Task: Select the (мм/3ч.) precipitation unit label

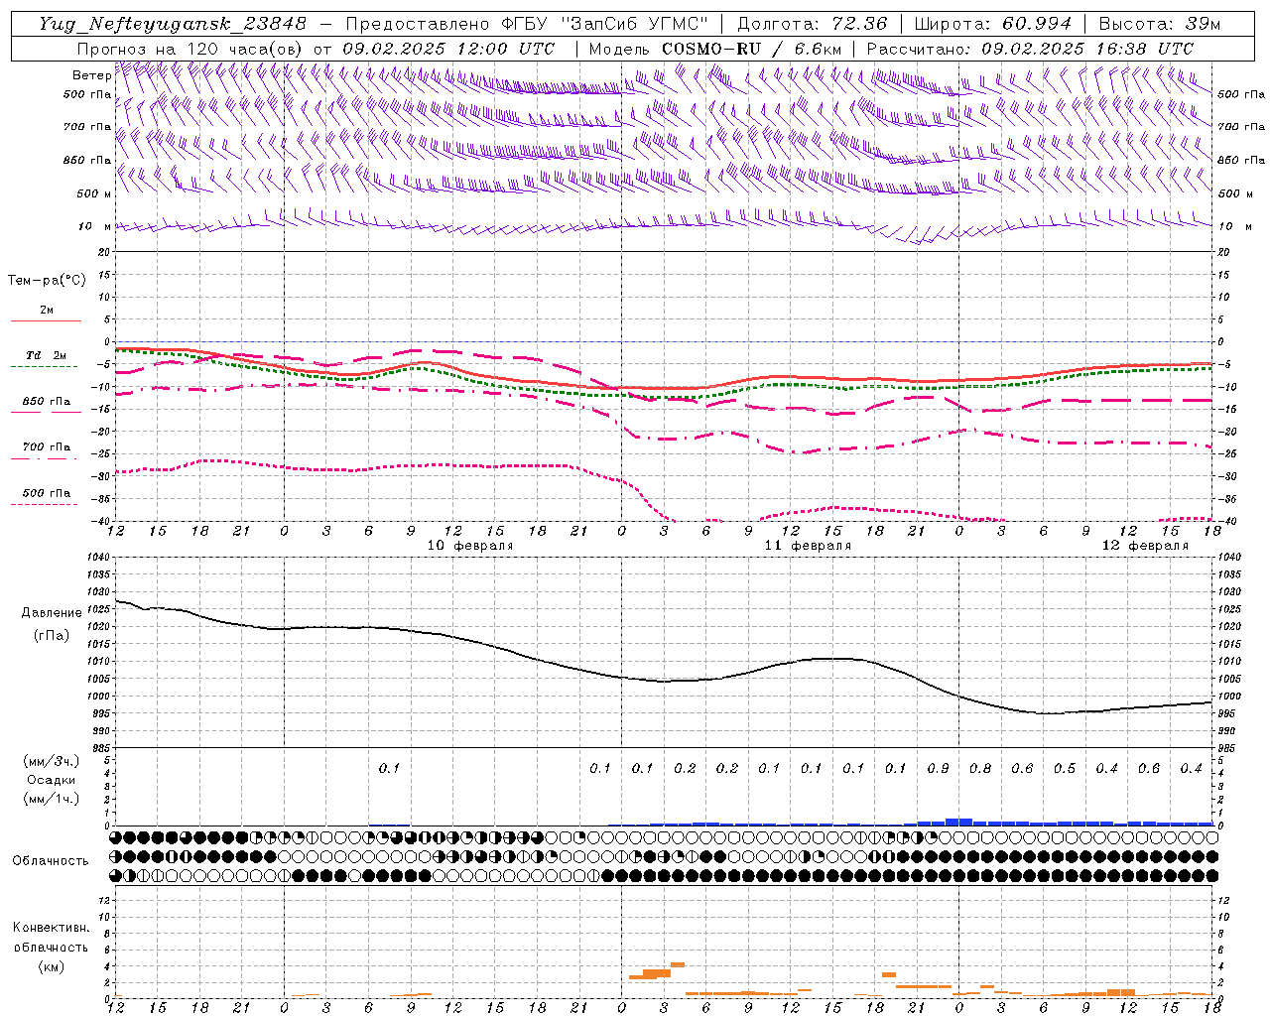Action: pos(51,761)
